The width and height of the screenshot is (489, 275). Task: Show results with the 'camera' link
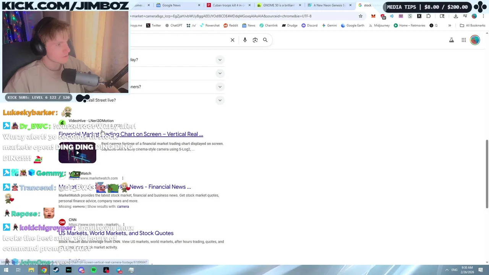pos(123,207)
